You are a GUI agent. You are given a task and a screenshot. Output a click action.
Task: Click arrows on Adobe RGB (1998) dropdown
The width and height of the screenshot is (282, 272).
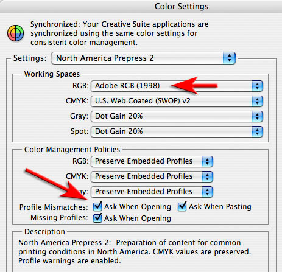point(258,86)
